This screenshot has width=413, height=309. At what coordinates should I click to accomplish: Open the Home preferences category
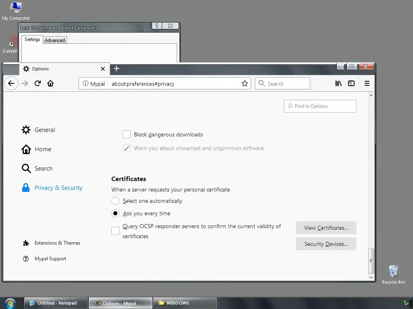coord(36,149)
